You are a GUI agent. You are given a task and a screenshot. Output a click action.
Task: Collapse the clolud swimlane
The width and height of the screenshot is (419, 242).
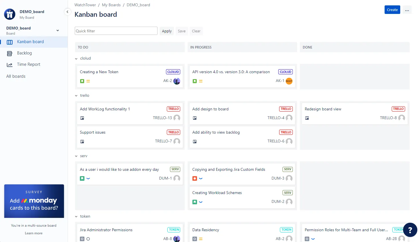coord(76,59)
